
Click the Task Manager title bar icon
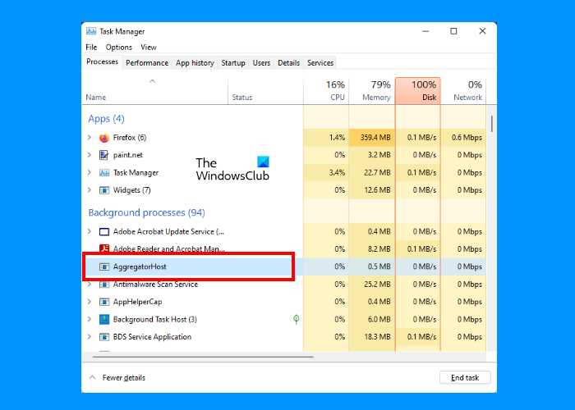[x=91, y=31]
